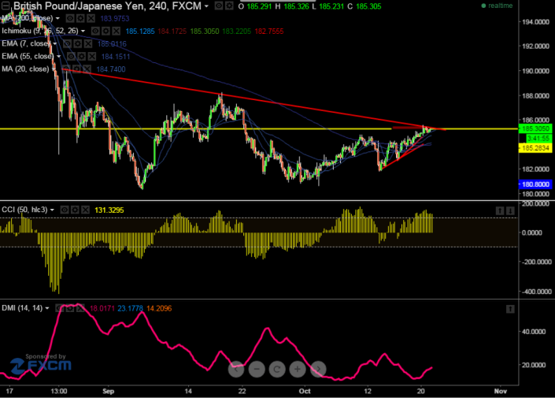This screenshot has width=555, height=398.
Task: Open CCI (50, hlc3) settings gear
Action: coord(75,210)
